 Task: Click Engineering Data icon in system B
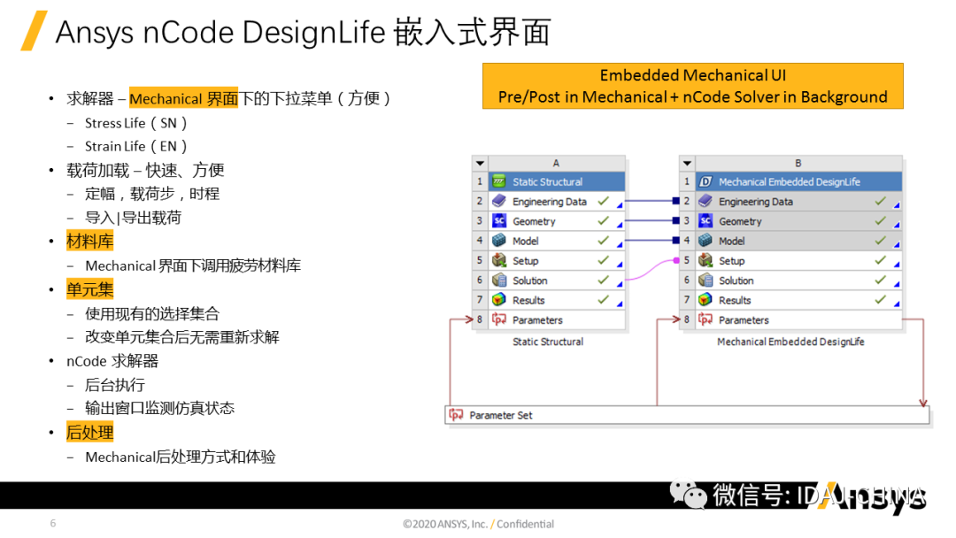click(x=705, y=201)
